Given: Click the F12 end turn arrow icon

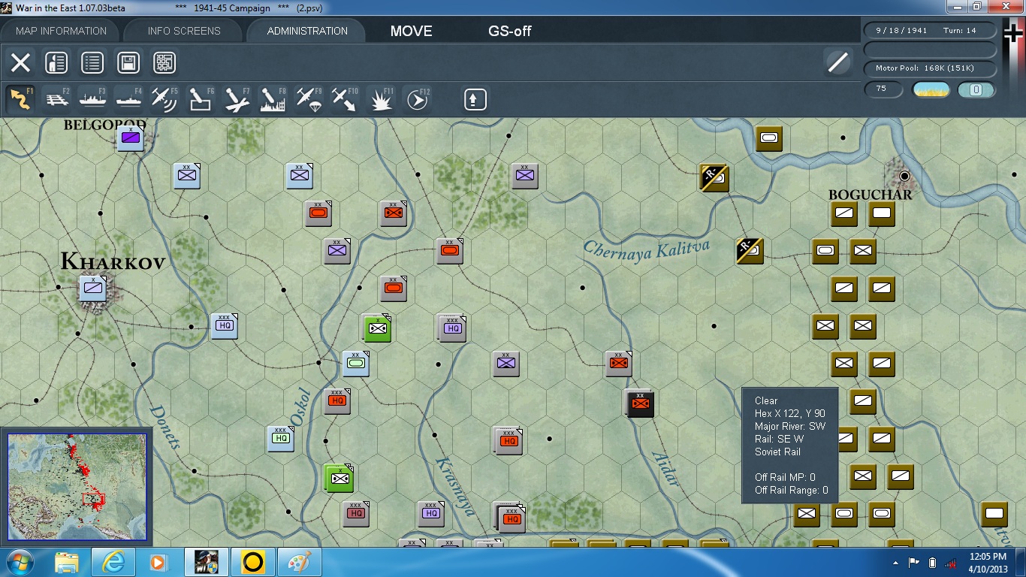Looking at the screenshot, I should (417, 99).
